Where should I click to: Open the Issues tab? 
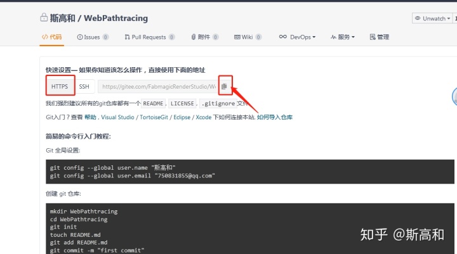tap(93, 37)
